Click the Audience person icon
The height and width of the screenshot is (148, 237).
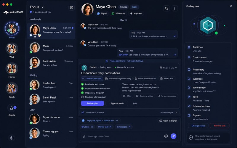[189, 47]
